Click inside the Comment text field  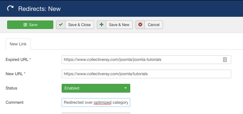[96, 103]
